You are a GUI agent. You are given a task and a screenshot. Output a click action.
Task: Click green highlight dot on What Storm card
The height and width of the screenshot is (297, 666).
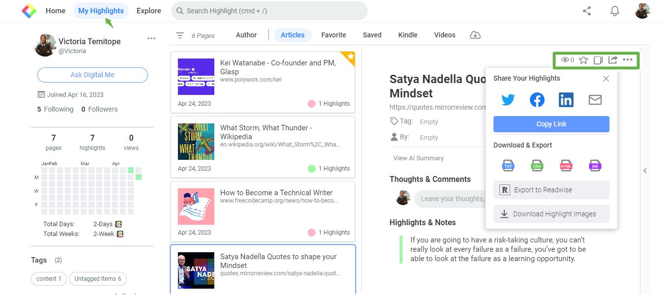pos(311,169)
